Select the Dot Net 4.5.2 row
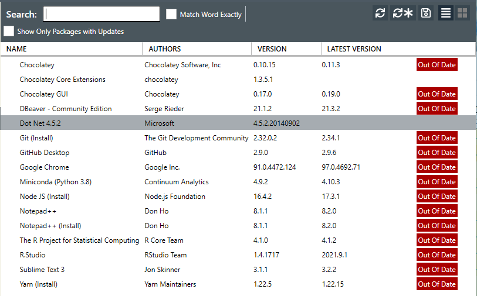477x296 pixels. [238, 123]
